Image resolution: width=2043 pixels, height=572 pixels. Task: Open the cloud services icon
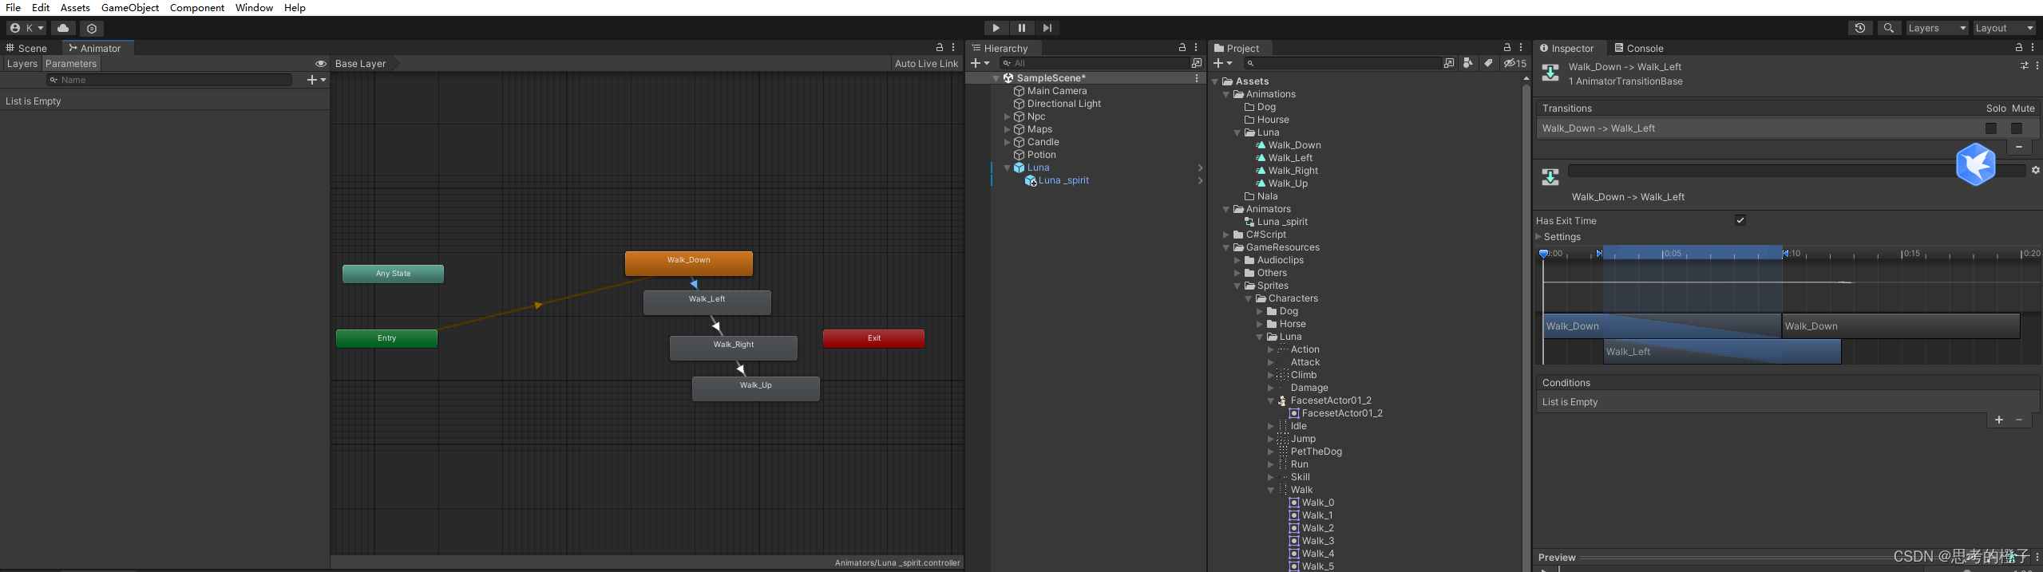click(x=63, y=28)
